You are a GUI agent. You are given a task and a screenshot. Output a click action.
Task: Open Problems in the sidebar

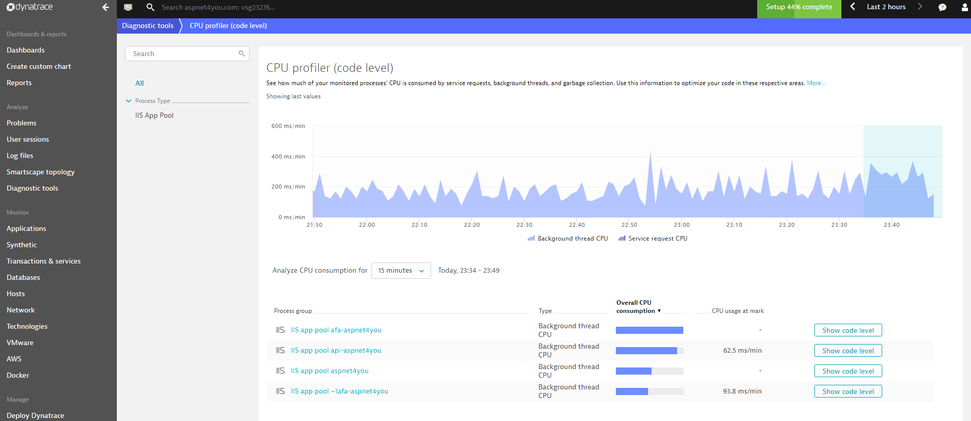pos(21,123)
